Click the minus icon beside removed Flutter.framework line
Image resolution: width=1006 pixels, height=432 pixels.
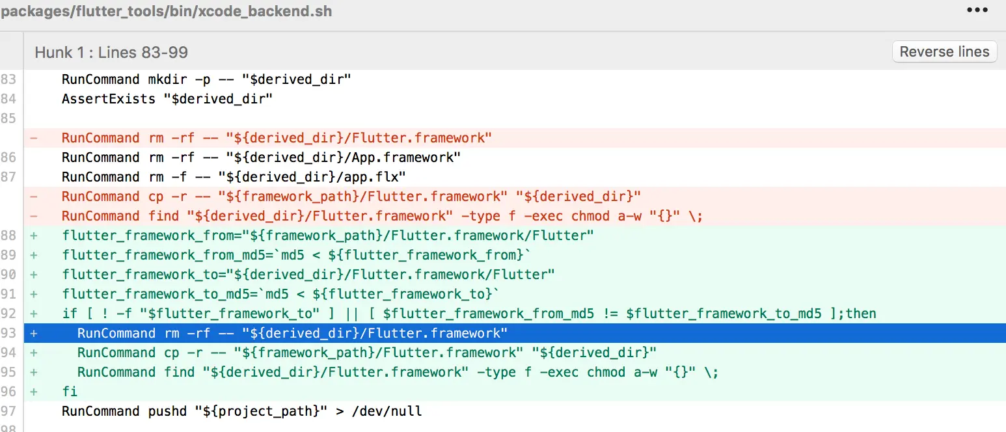coord(33,137)
